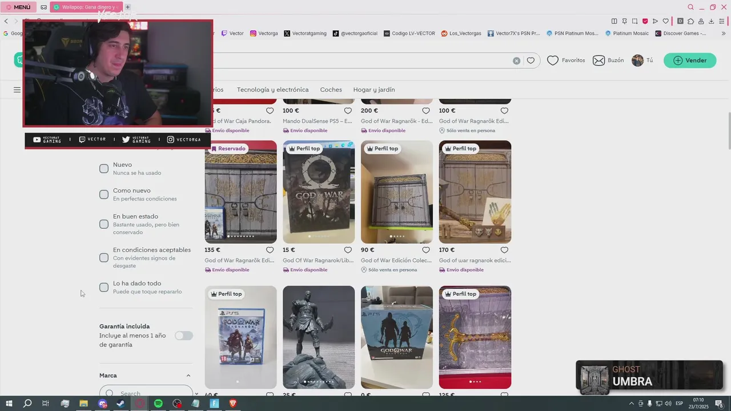This screenshot has height=411, width=731.
Task: Open the God of War book listing thumbnail
Action: tap(319, 192)
